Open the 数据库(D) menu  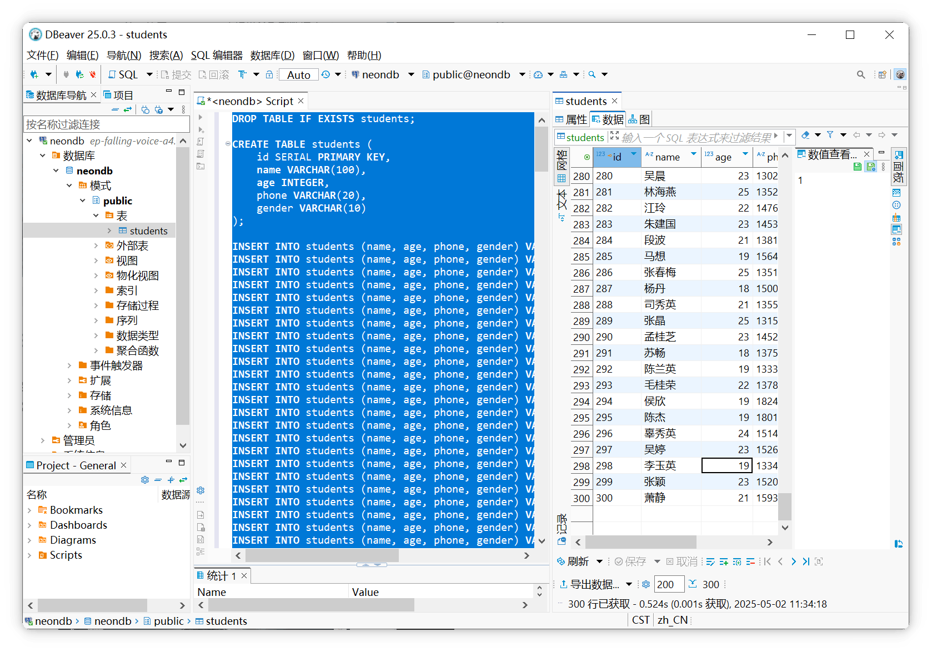(x=272, y=55)
